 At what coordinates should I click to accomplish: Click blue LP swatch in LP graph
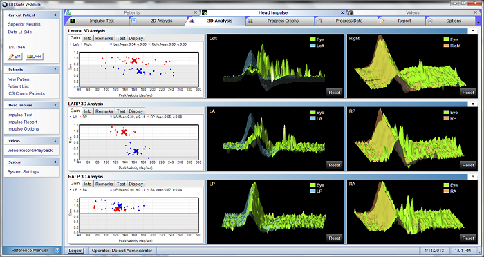[313, 191]
